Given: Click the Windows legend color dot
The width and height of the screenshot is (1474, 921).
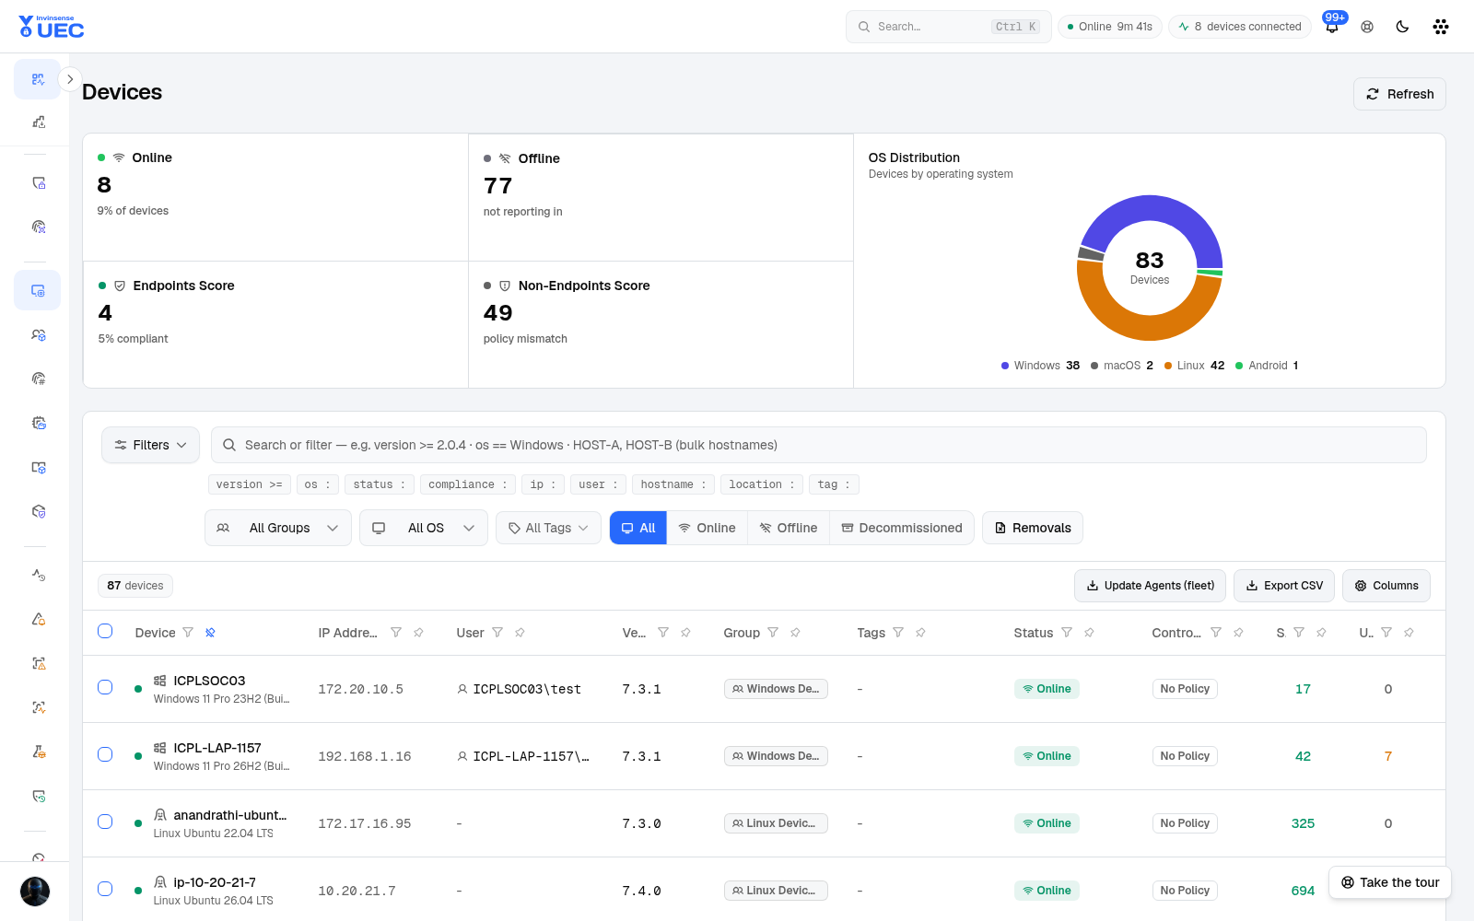Looking at the screenshot, I should [x=1005, y=366].
